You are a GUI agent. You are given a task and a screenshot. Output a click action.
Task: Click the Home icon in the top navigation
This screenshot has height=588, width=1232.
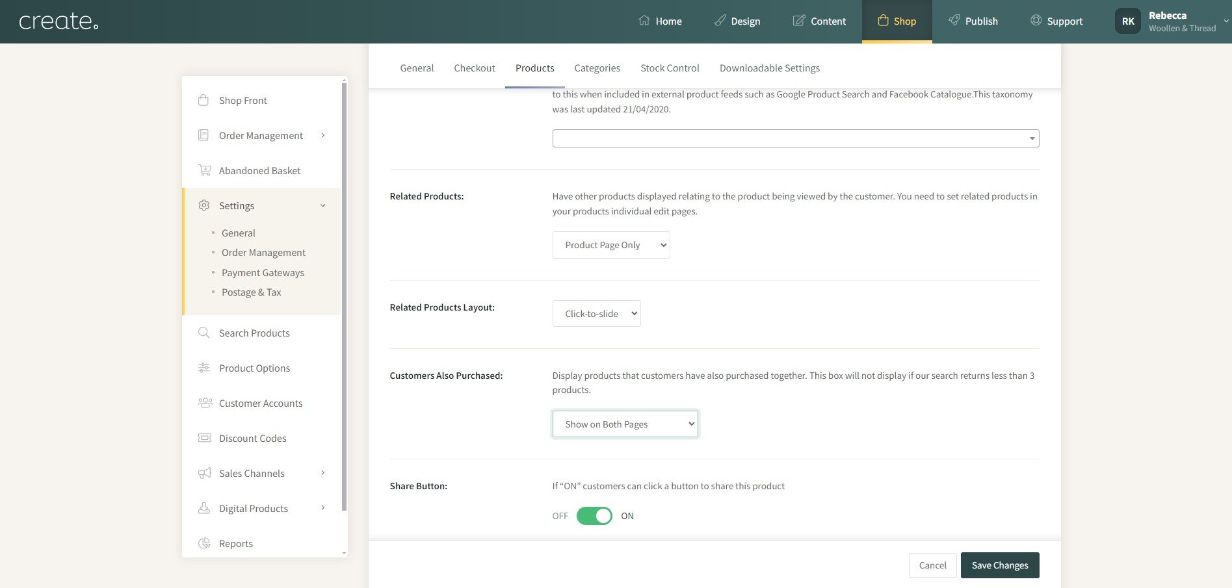click(x=644, y=20)
